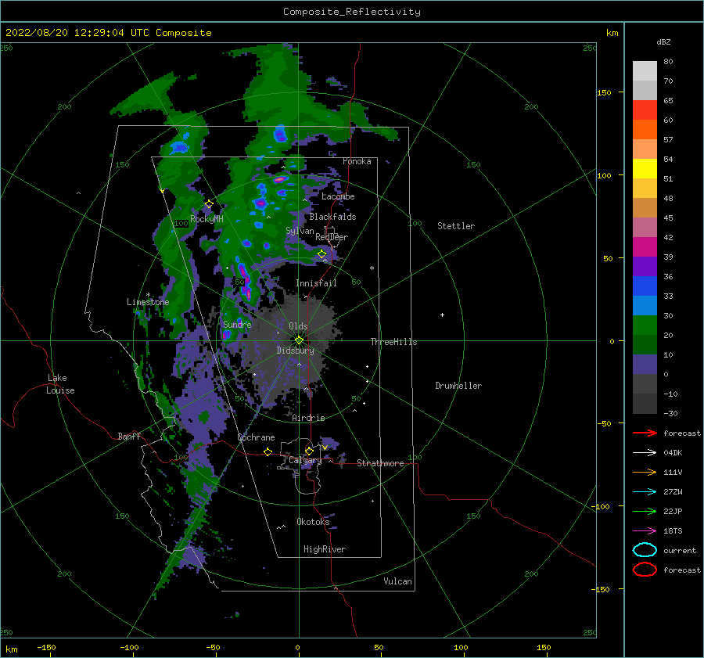Click the Okotoks town label
Image resolution: width=704 pixels, height=658 pixels.
pos(313,521)
